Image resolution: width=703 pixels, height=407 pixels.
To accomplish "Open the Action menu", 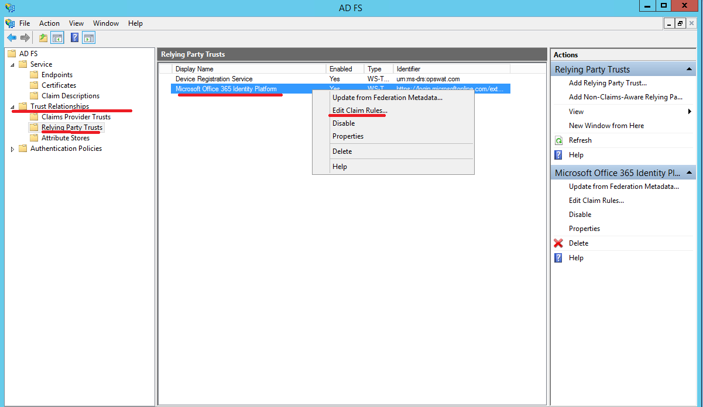I will (x=49, y=23).
